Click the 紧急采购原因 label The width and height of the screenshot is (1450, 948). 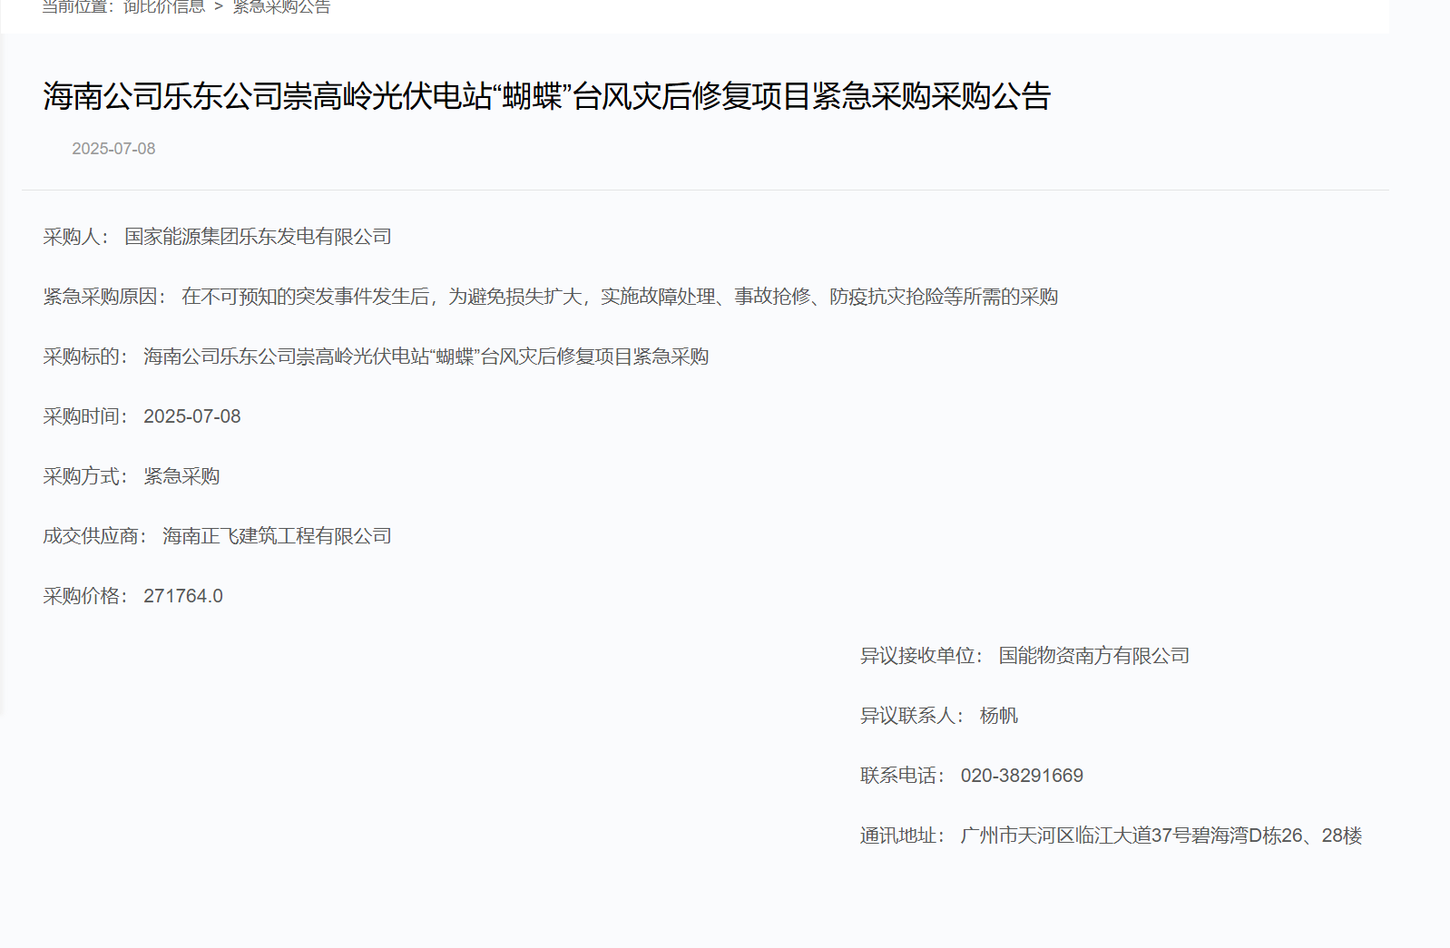[x=103, y=297]
